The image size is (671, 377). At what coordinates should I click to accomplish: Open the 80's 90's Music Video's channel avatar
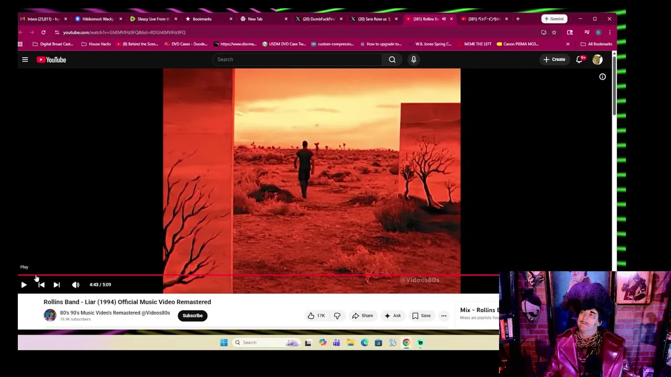(x=50, y=315)
